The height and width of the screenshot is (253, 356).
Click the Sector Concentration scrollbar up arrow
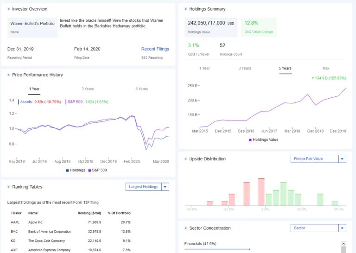(x=343, y=244)
